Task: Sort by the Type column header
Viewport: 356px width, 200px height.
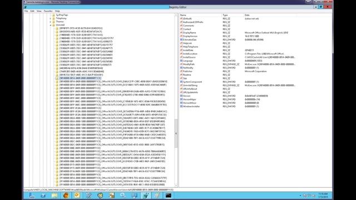Action: [233, 15]
